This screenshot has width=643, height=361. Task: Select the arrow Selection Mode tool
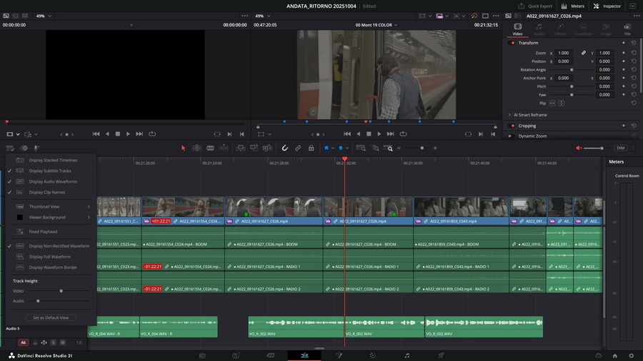pos(184,148)
